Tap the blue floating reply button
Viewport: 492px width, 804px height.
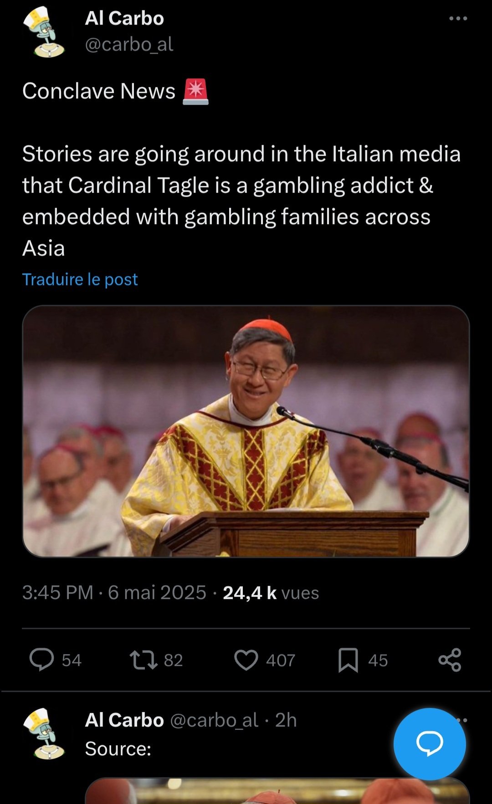tap(429, 743)
